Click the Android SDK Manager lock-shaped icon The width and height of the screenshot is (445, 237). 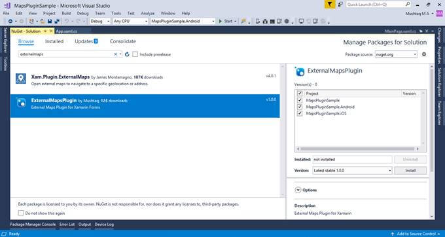(265, 22)
